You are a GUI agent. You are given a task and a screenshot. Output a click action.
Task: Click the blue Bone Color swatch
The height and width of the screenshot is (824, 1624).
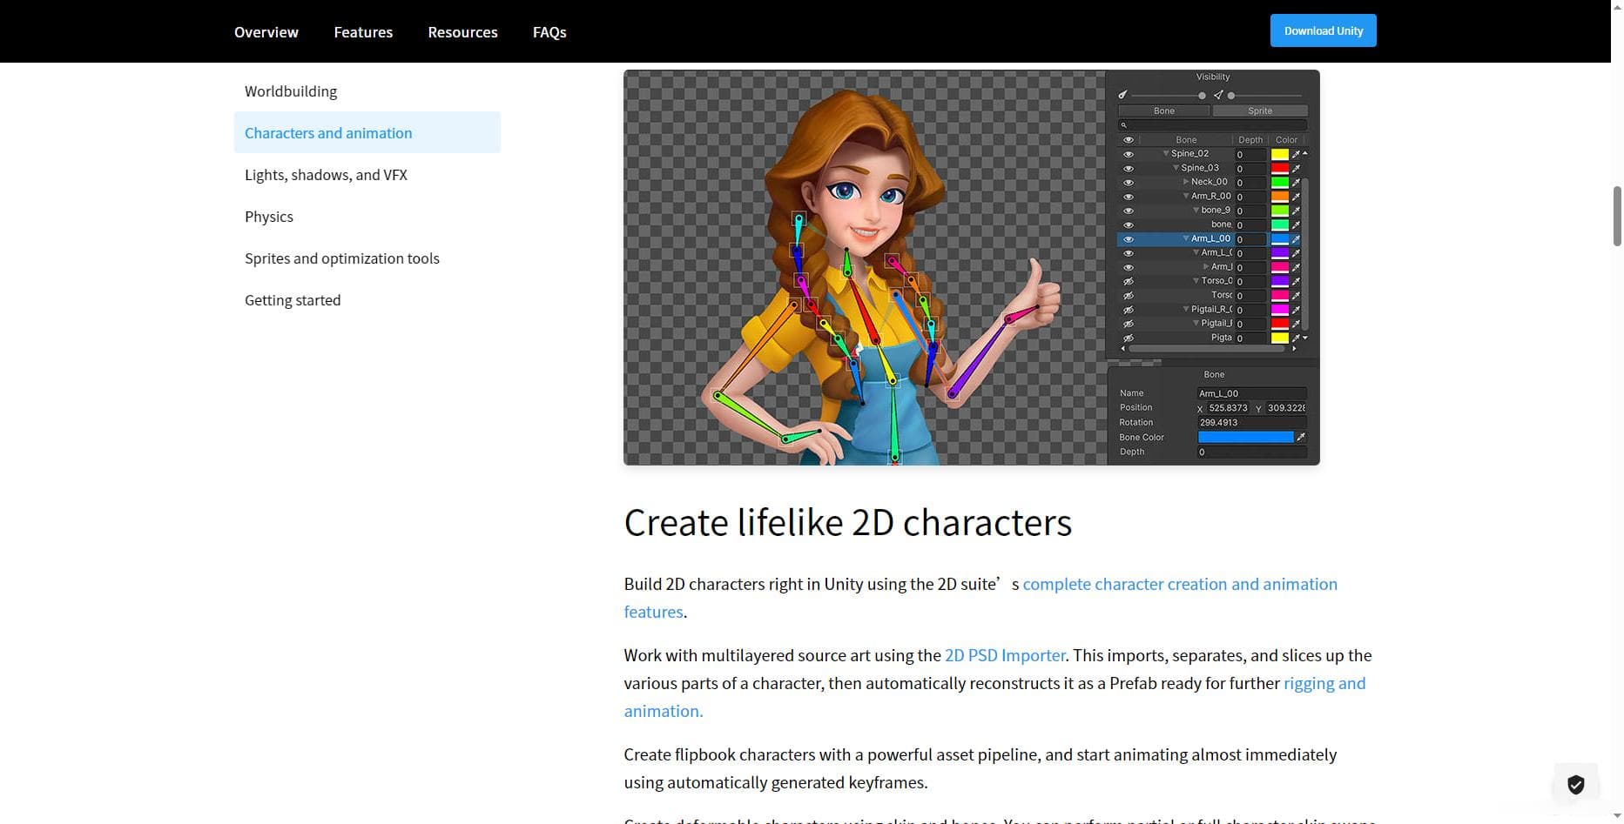(1246, 437)
